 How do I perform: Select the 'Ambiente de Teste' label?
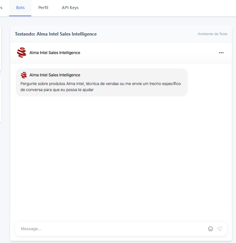(213, 34)
